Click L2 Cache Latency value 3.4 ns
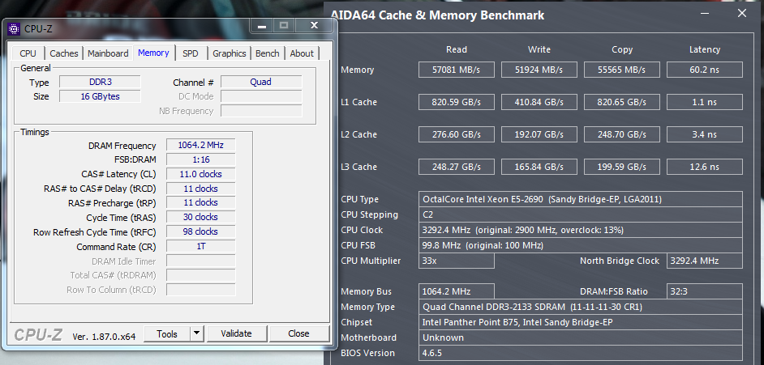764x365 pixels. point(705,134)
